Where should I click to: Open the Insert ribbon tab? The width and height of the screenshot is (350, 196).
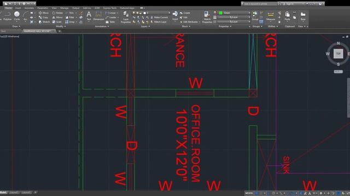point(18,8)
